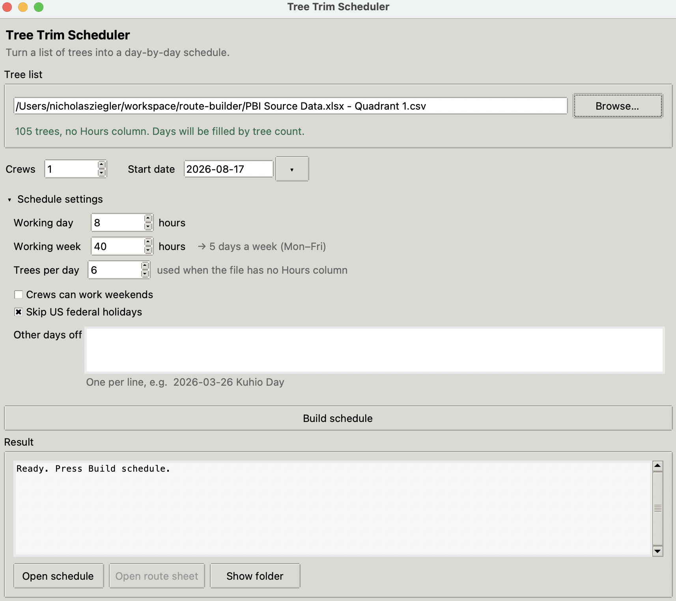
Task: Click the 'One per line, e.g.' example text
Action: tap(185, 382)
